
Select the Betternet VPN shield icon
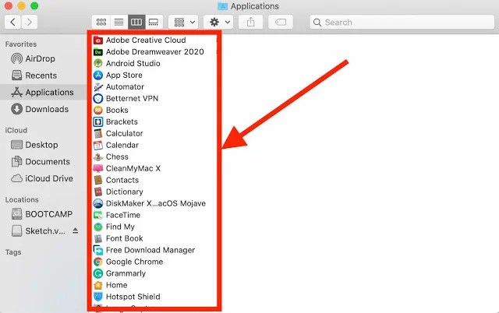(x=98, y=99)
